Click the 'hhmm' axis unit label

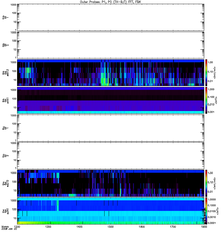click(x=5, y=227)
